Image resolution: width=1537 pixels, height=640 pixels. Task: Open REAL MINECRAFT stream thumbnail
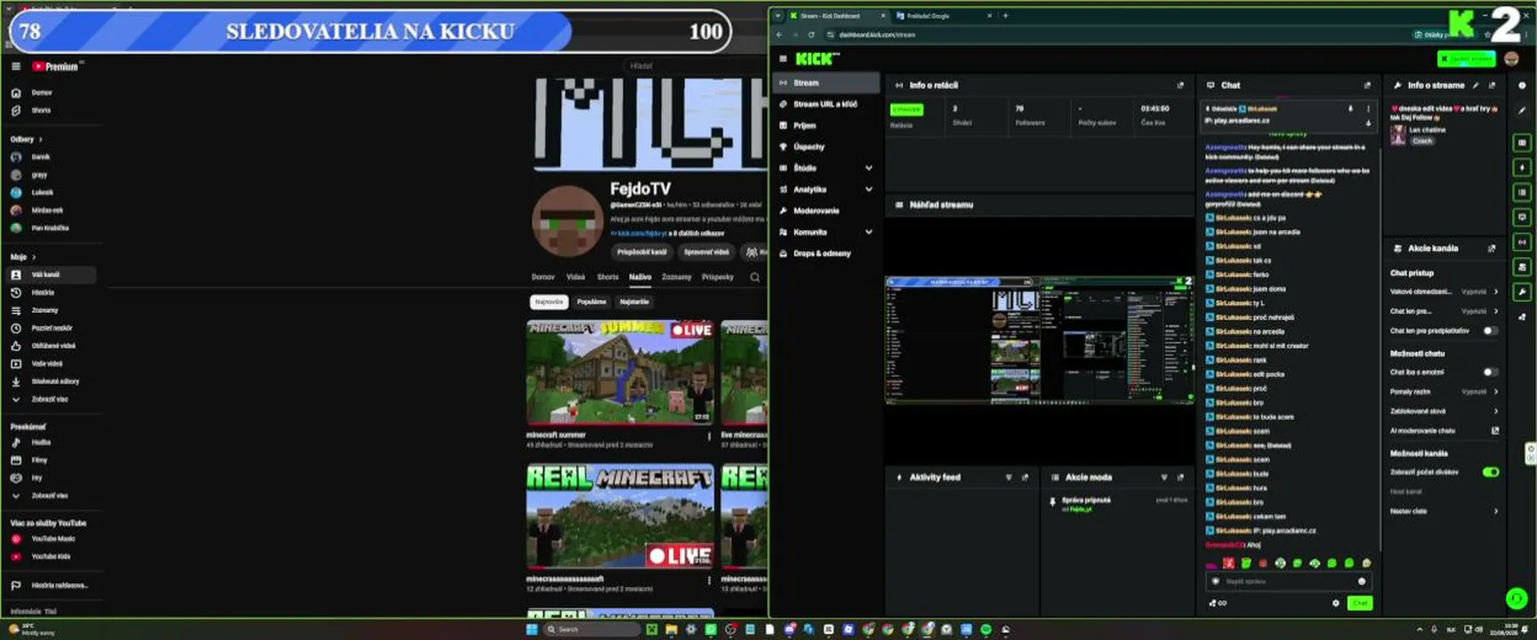point(620,516)
